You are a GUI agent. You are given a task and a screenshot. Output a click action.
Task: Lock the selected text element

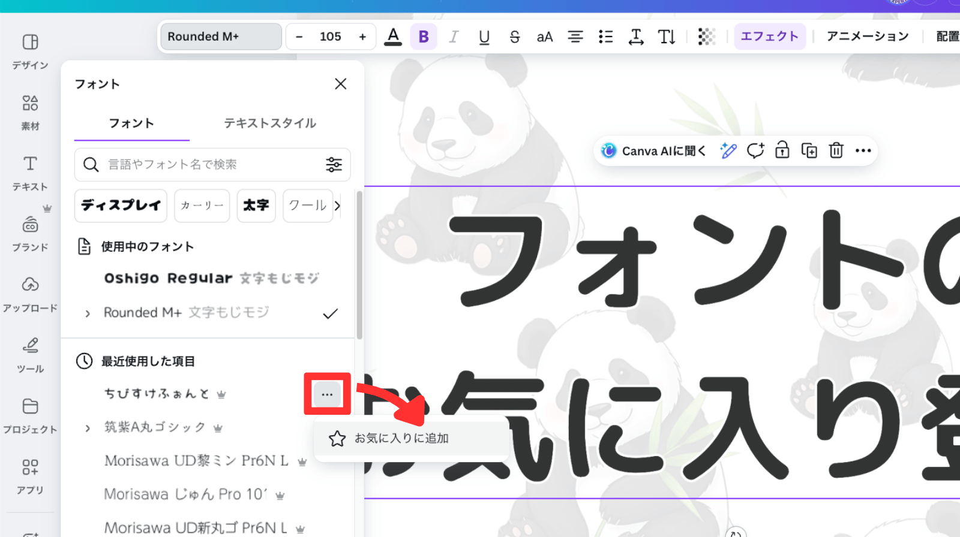782,151
